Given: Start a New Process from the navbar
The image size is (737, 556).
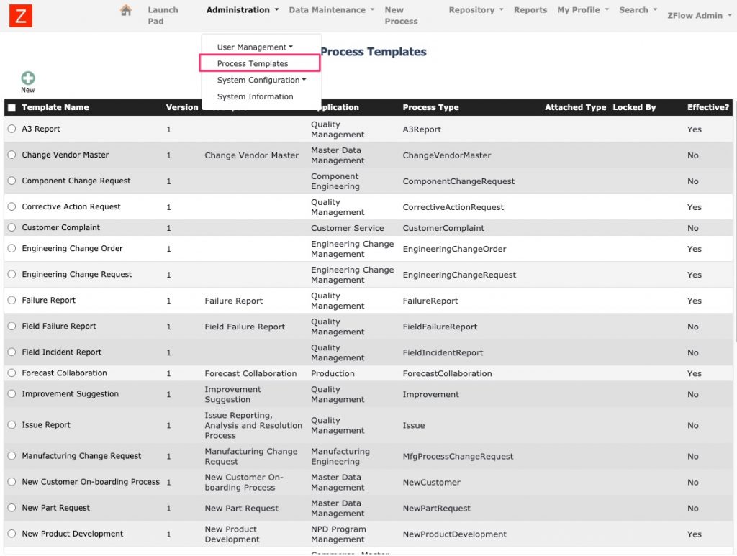Looking at the screenshot, I should (401, 16).
